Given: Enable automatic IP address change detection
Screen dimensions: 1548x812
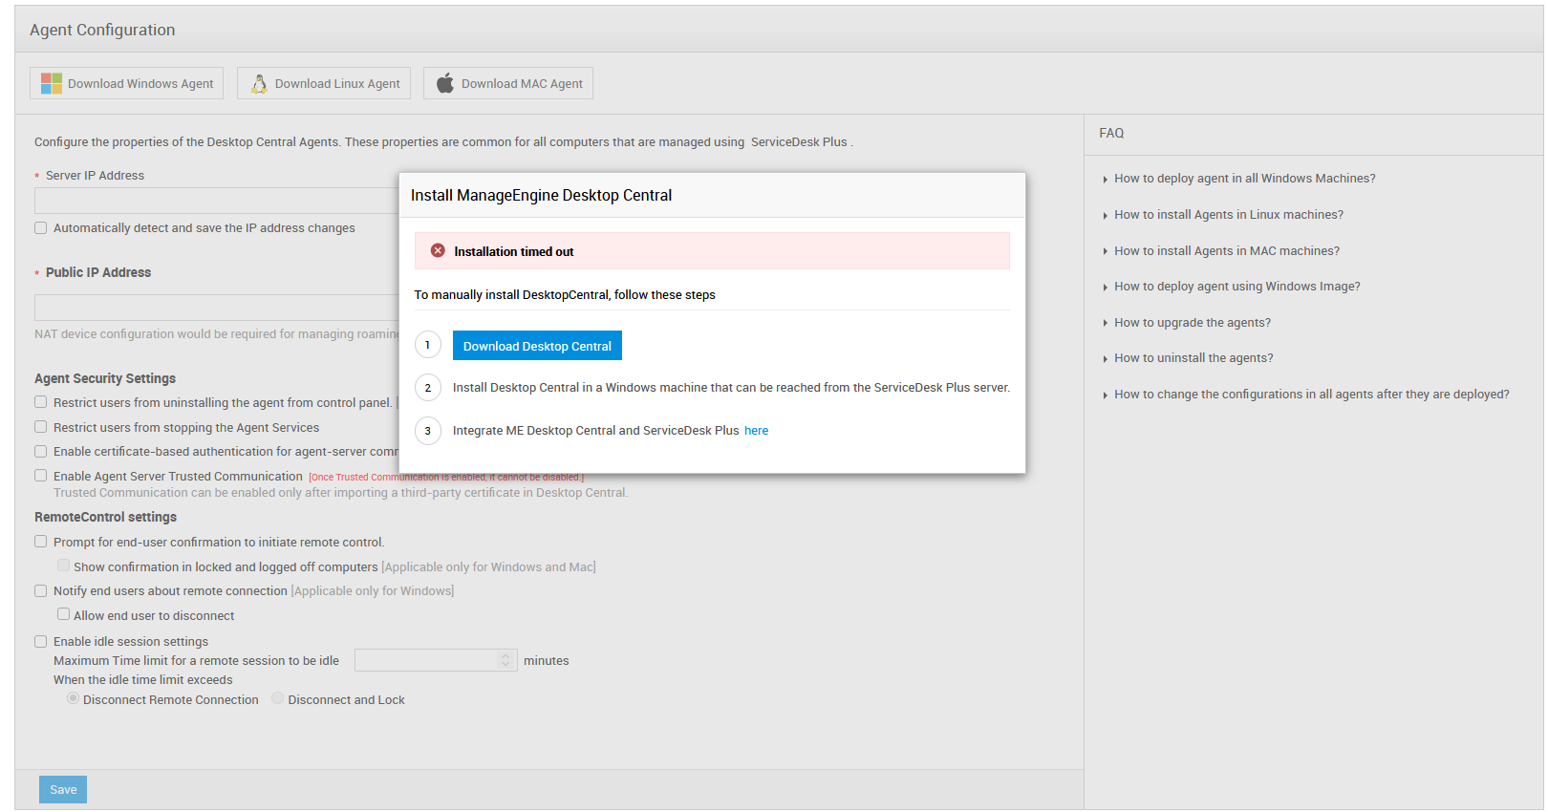Looking at the screenshot, I should 41,228.
